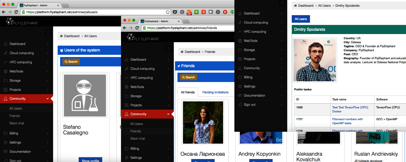
Task: Click home icon in profile page breadcrumb
Action: 296,6
